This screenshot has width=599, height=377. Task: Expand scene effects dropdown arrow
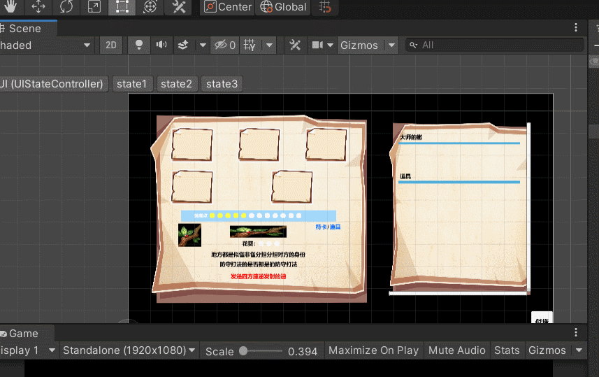[x=203, y=45]
